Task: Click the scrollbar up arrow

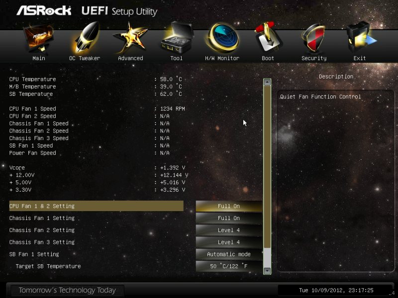Action: pyautogui.click(x=267, y=82)
